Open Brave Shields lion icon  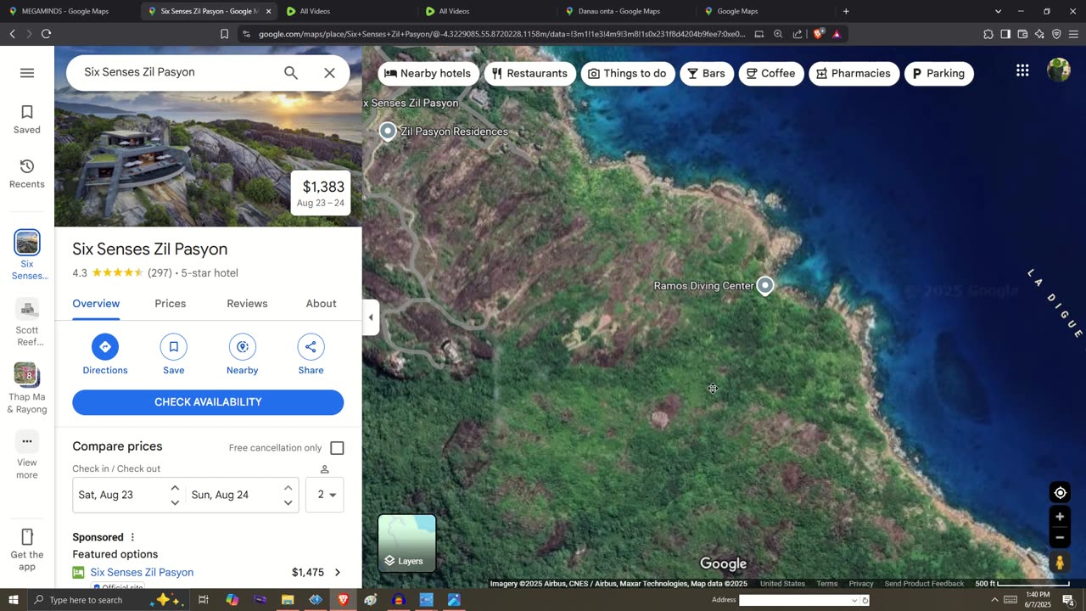tap(819, 34)
